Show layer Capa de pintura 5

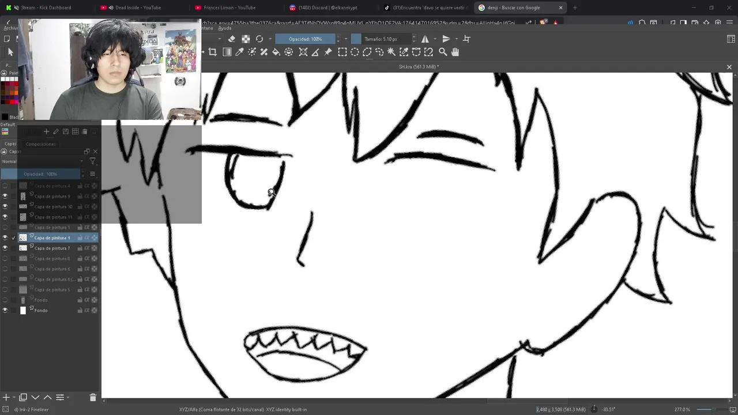pos(5,289)
